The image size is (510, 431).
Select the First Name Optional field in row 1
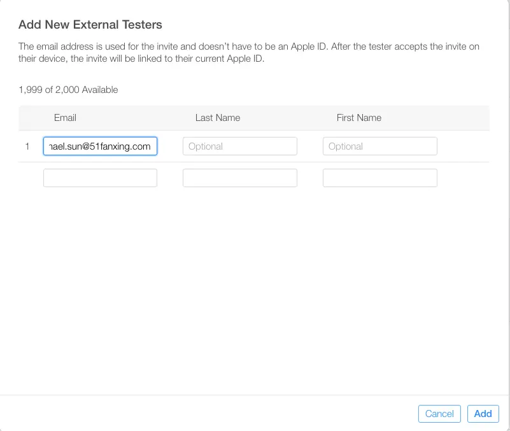coord(380,146)
